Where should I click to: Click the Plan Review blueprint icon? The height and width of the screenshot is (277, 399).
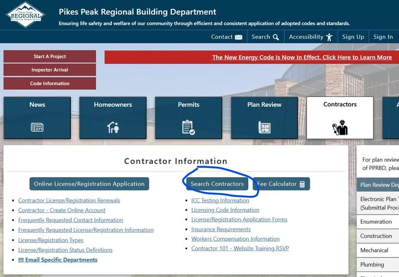coord(264,127)
